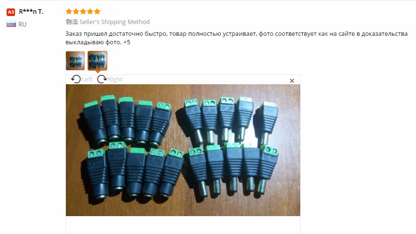Click the Russian flag icon
Viewport: 416px width, 234px height.
pos(11,24)
